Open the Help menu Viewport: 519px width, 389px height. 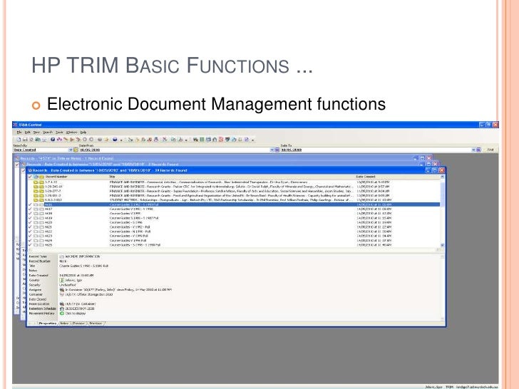(83, 133)
